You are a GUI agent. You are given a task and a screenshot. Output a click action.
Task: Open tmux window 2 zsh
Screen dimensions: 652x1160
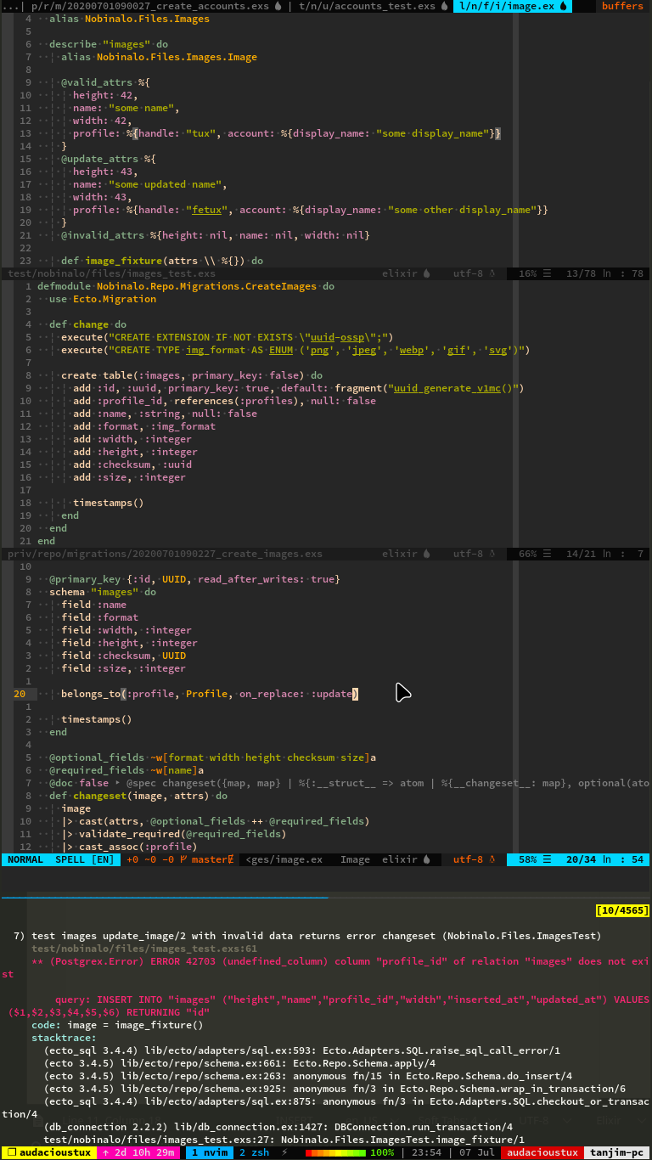[x=253, y=1152]
